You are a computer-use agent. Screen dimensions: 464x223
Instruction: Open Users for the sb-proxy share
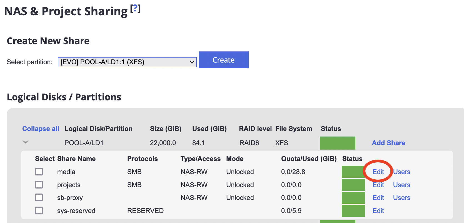(x=402, y=198)
